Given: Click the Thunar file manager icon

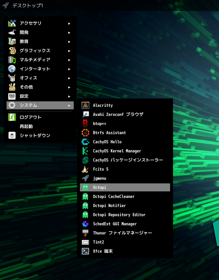Looking at the screenshot, I should click(x=85, y=233).
